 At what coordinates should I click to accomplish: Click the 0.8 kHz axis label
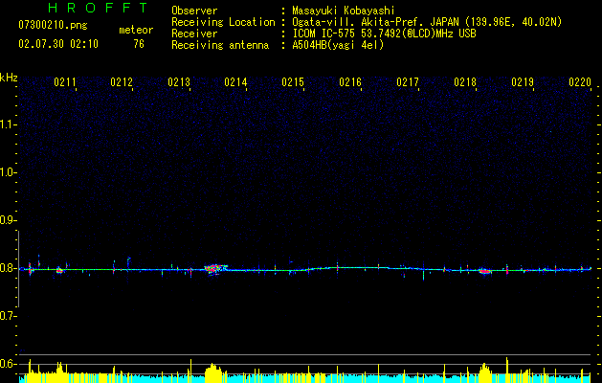(x=8, y=268)
